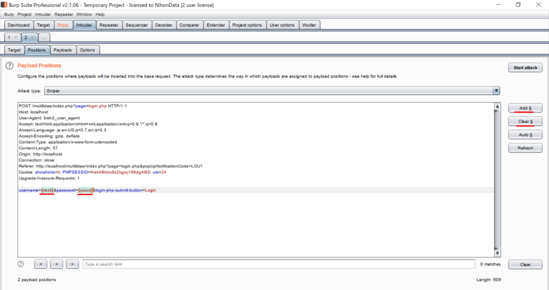
Task: Click the Accept-Language header line
Action: point(62,130)
